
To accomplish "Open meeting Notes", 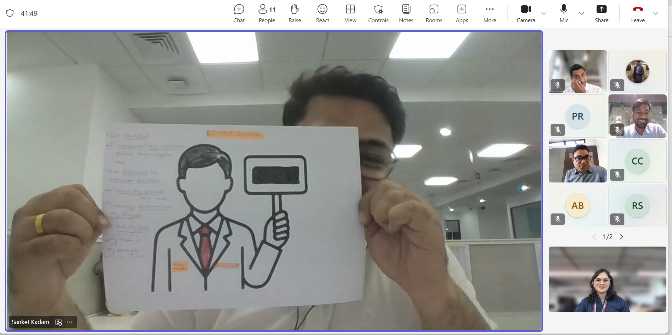I will [x=406, y=13].
